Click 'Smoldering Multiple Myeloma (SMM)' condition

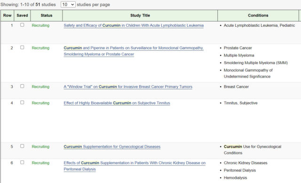(x=256, y=63)
